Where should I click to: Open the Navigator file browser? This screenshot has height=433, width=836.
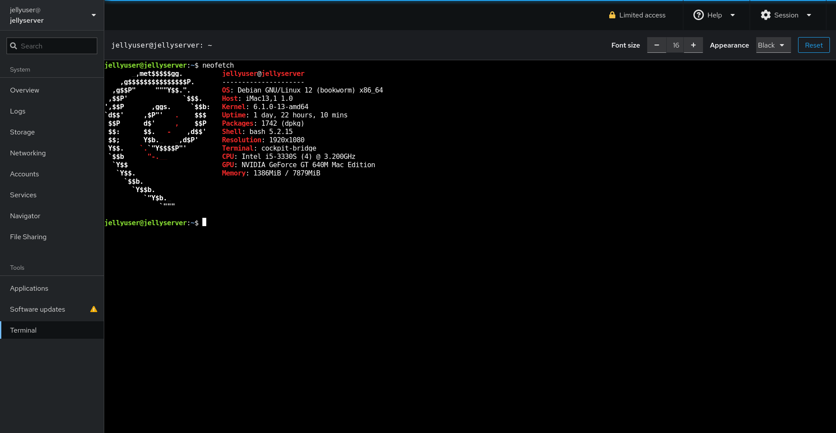coord(52,216)
